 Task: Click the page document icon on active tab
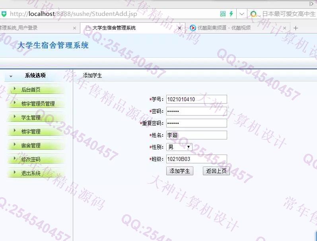tap(88, 28)
